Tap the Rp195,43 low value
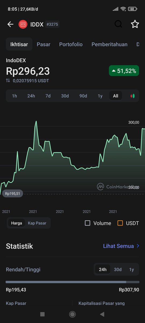The image size is (145, 323). click(x=16, y=290)
